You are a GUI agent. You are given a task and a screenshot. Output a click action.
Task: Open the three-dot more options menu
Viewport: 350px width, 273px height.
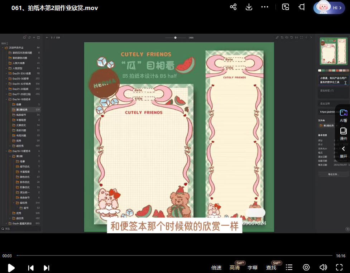[265, 7]
